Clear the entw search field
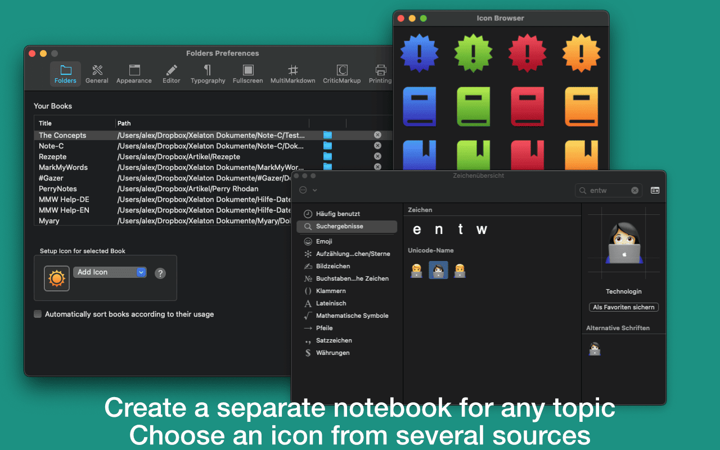 [634, 191]
